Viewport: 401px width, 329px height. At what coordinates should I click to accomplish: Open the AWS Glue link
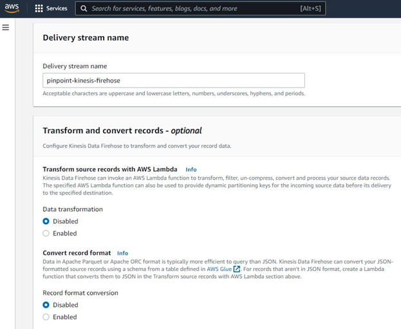(x=219, y=269)
